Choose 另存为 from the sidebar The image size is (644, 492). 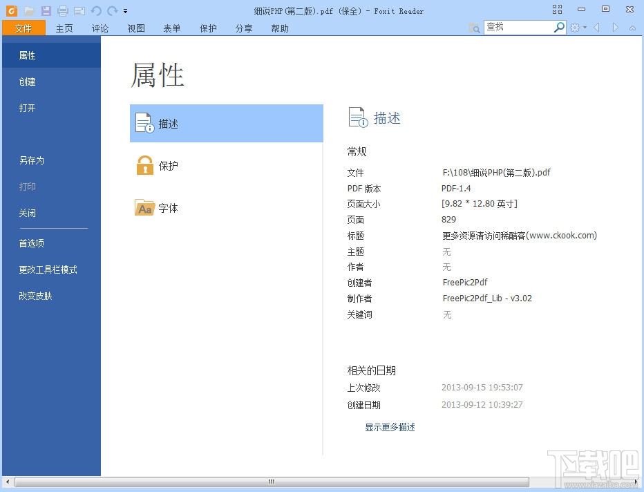click(32, 160)
